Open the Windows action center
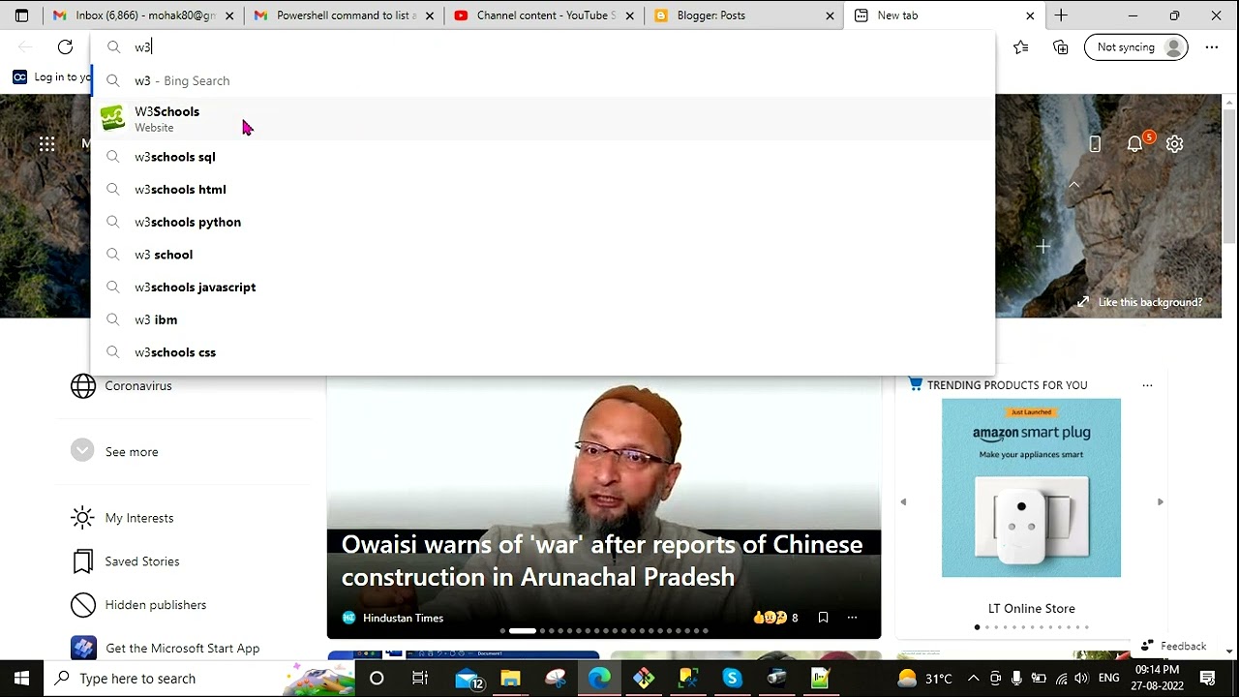This screenshot has height=697, width=1239. coord(1208,679)
